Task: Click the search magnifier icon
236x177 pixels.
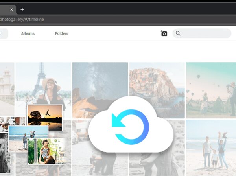Action: [178, 33]
